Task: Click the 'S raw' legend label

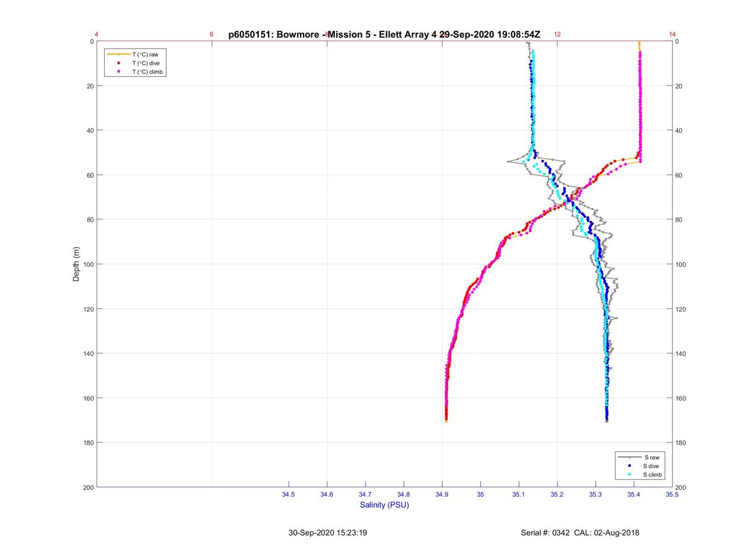Action: (x=651, y=457)
